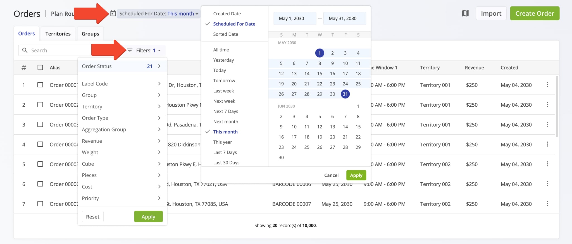
Task: Switch to the Territories tab
Action: [58, 34]
